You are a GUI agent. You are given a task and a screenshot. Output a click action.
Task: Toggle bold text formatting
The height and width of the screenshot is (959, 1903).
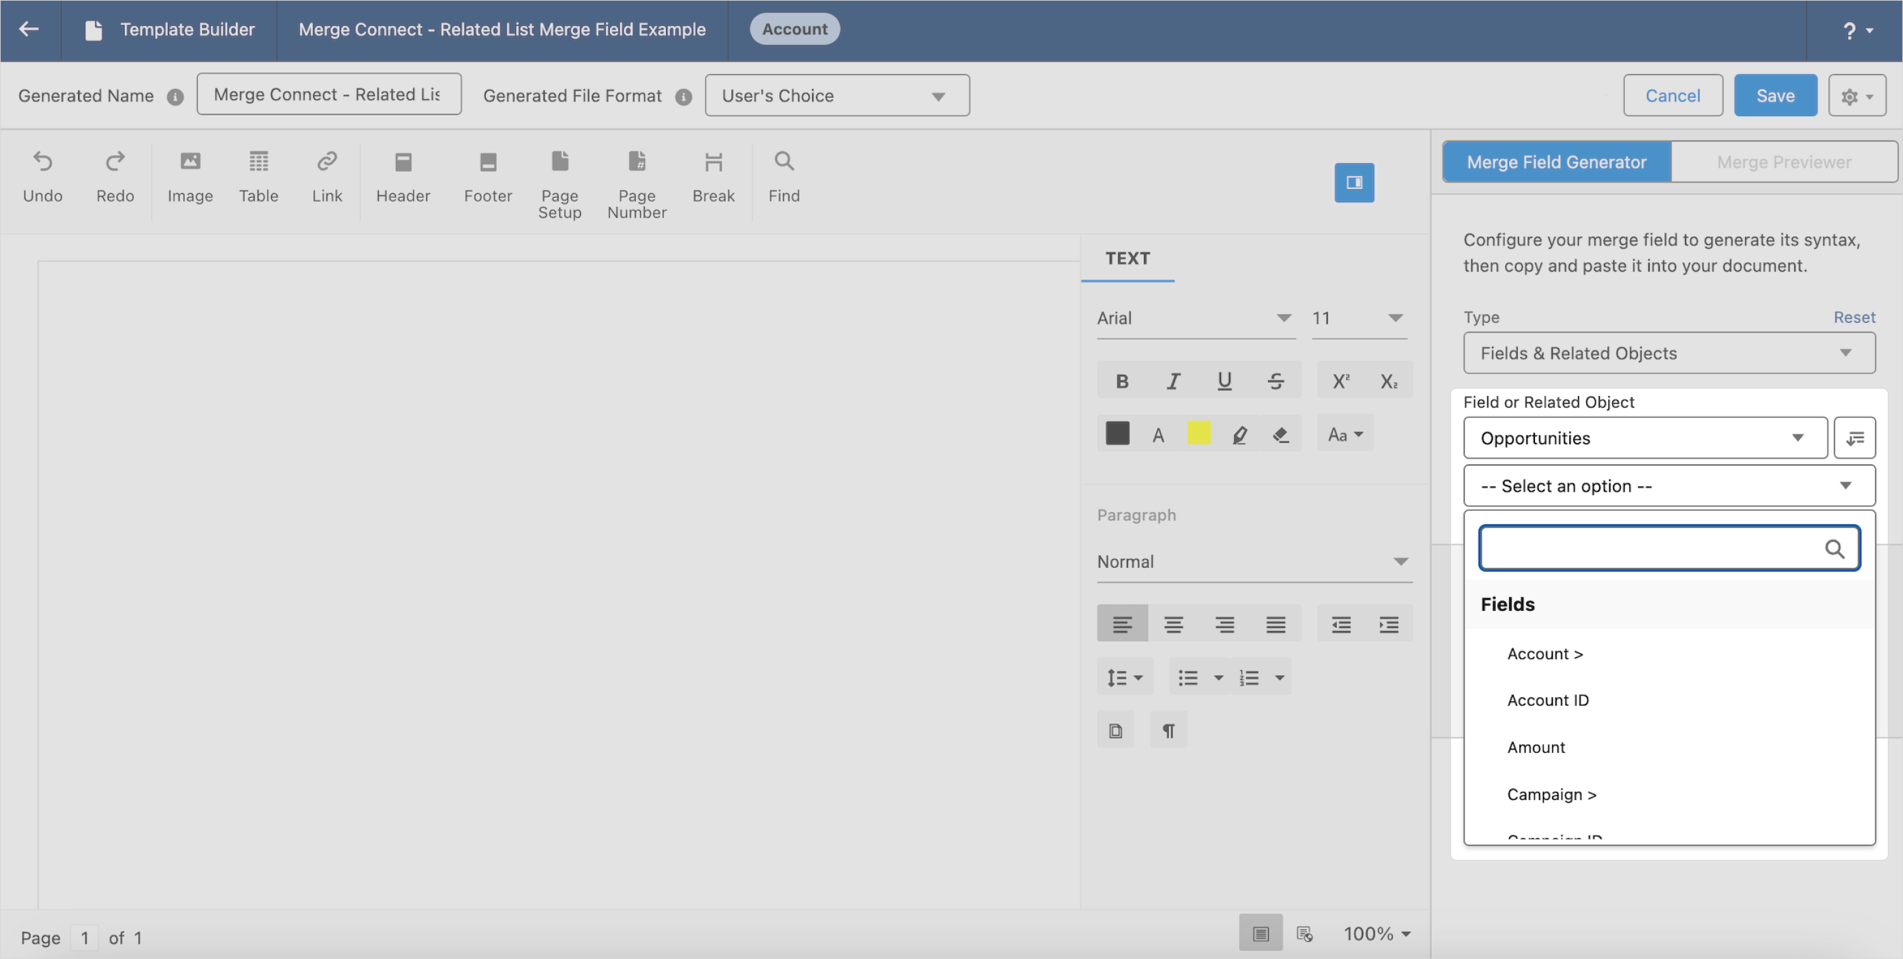[1121, 381]
